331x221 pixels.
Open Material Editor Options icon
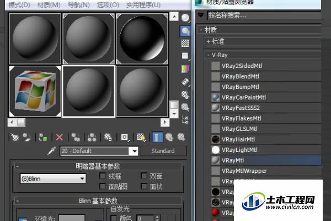(185, 94)
